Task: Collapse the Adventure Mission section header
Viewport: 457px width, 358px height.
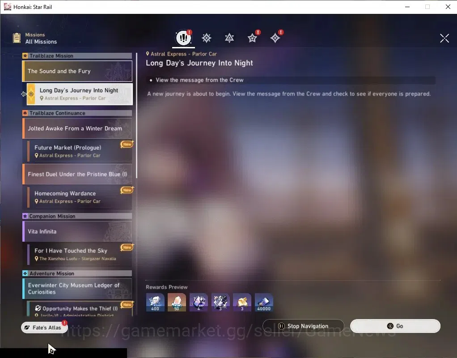Action: pos(77,273)
